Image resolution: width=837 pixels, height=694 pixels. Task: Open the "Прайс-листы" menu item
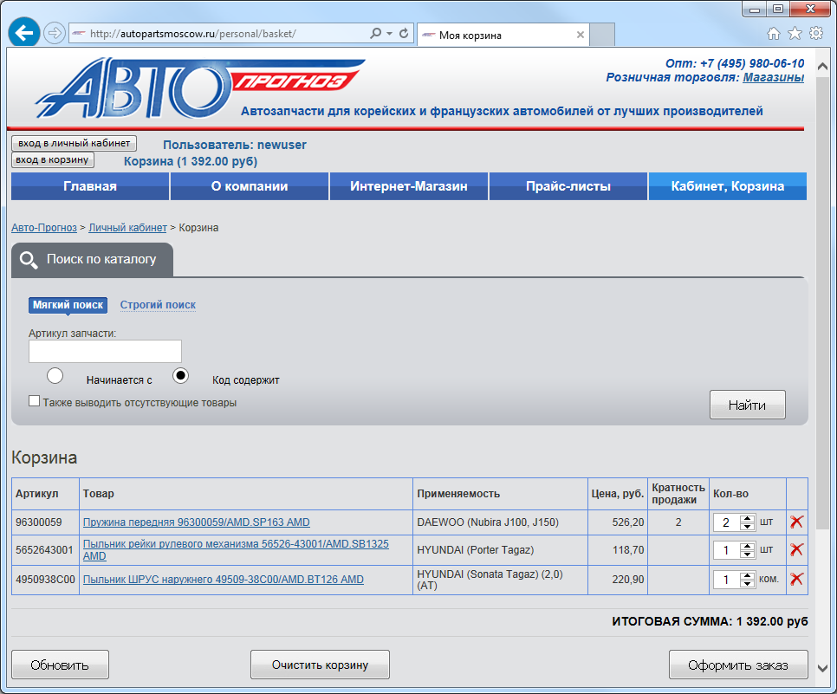568,186
